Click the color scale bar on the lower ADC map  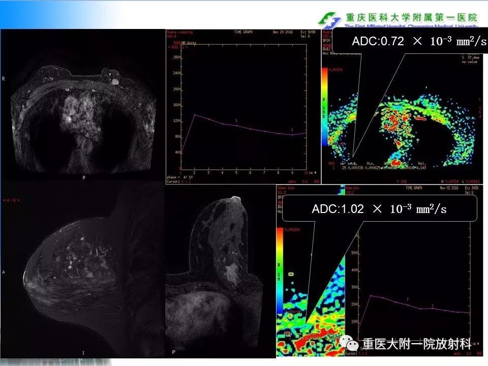(x=280, y=269)
